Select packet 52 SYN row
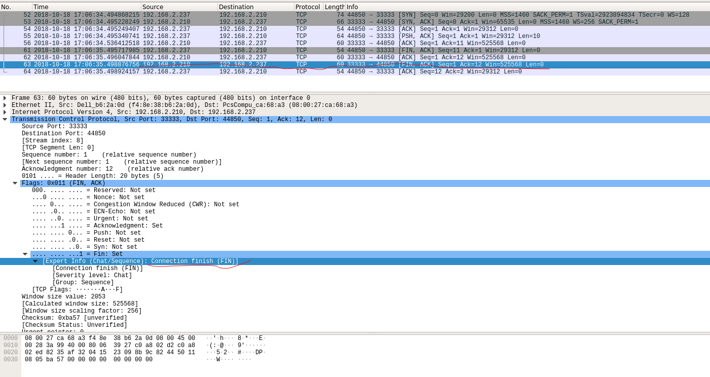This screenshot has height=377, width=710. click(355, 15)
